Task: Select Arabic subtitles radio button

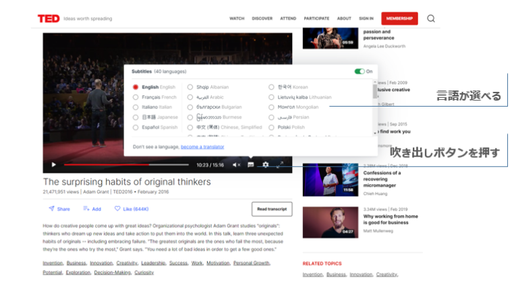Action: (190, 97)
